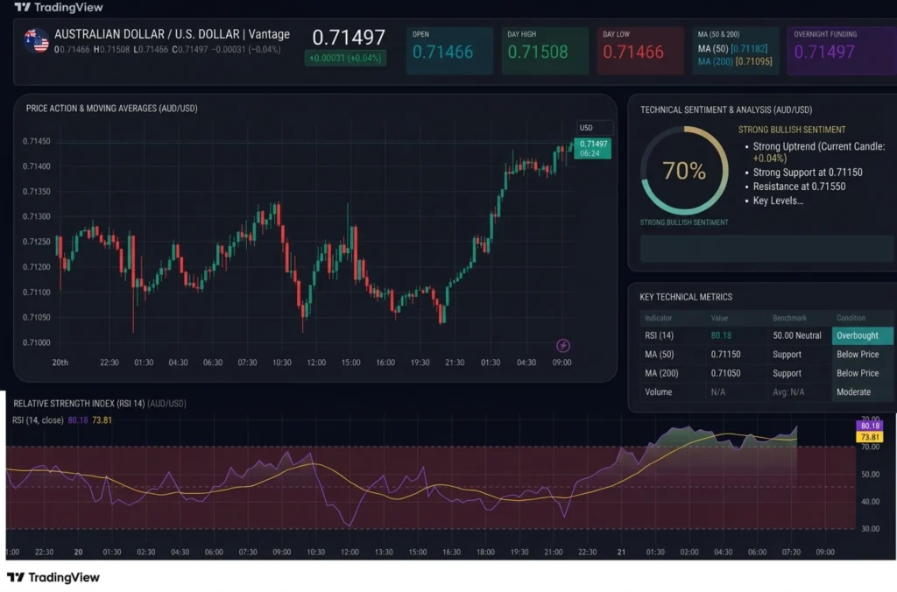Click the 0.71450 price axis label
This screenshot has width=897, height=592.
37,141
